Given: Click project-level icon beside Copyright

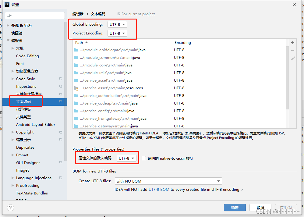Looking at the screenshot, I should click(61, 132).
